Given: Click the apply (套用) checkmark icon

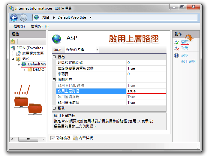Looking at the screenshot, I should tap(176, 42).
